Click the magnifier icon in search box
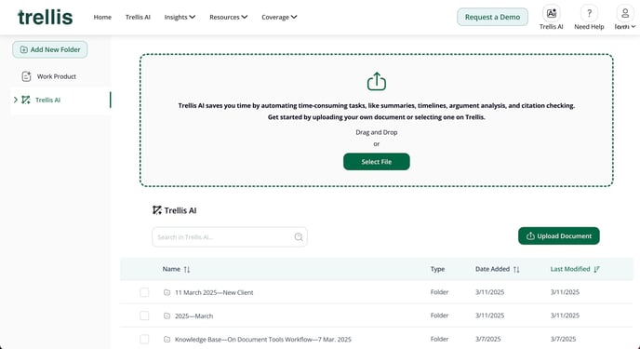 [299, 237]
